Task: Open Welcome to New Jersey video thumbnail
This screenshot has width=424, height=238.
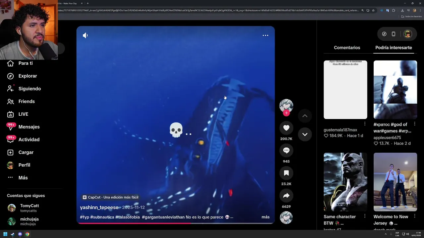Action: 395,182
